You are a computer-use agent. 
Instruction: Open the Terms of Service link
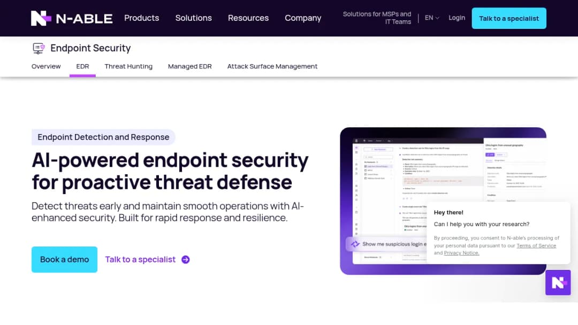coord(536,245)
